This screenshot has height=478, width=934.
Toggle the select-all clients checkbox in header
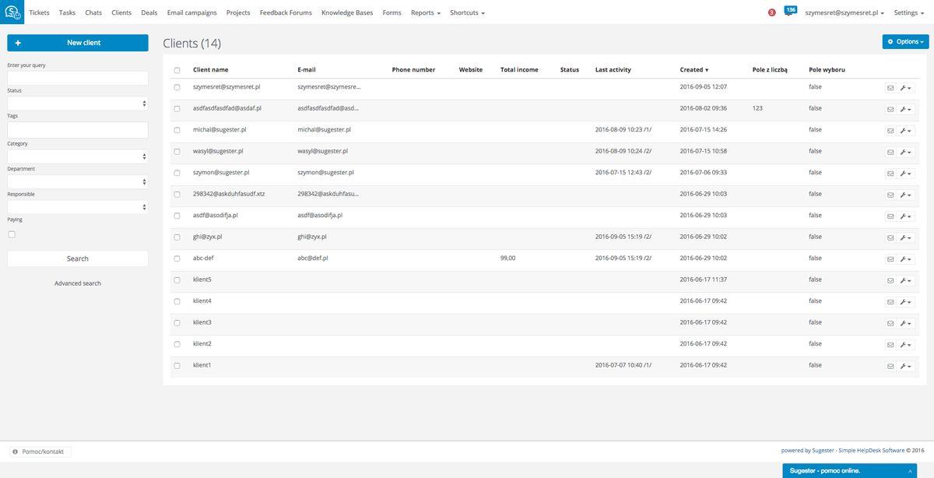pyautogui.click(x=177, y=70)
